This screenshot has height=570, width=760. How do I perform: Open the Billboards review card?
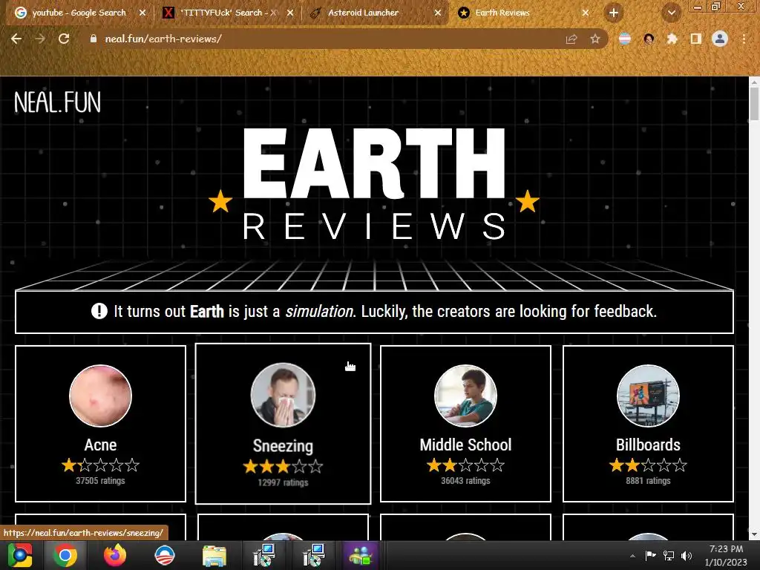coord(648,424)
